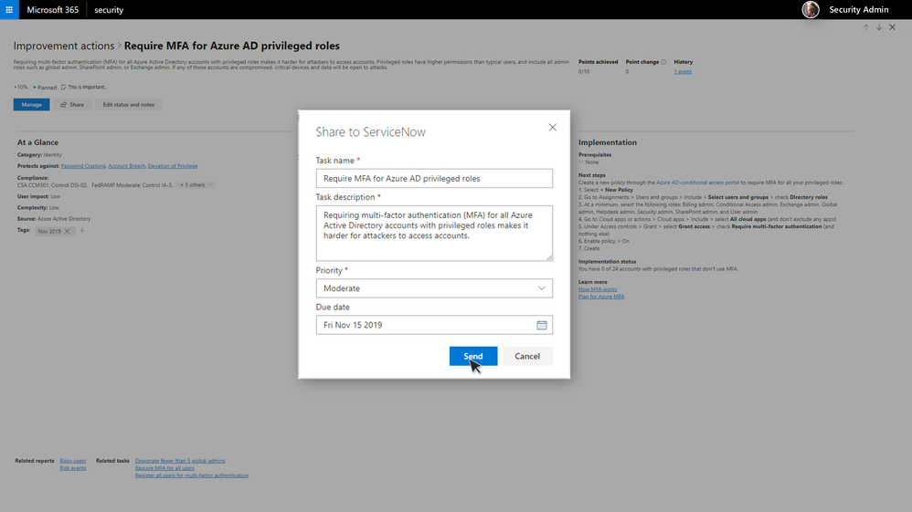Image resolution: width=912 pixels, height=512 pixels.
Task: Click the Due date field
Action: [434, 325]
